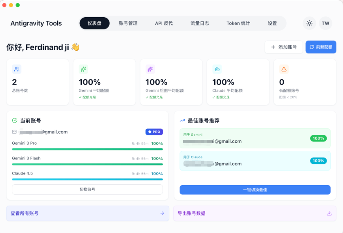Open the 流量日志 tab
The height and width of the screenshot is (233, 343).
click(x=200, y=23)
